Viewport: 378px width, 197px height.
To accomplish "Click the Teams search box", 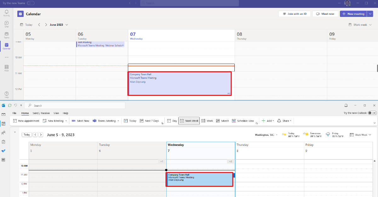I will click(189, 3).
